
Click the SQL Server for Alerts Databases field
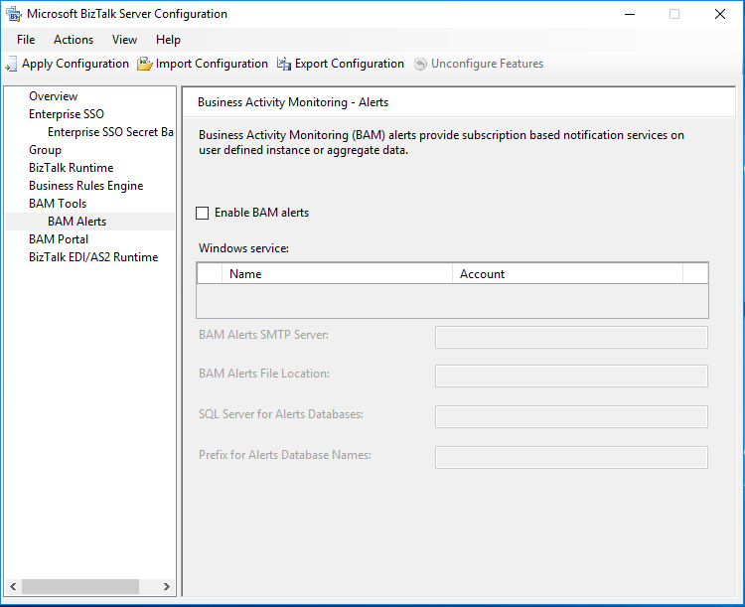click(x=571, y=417)
